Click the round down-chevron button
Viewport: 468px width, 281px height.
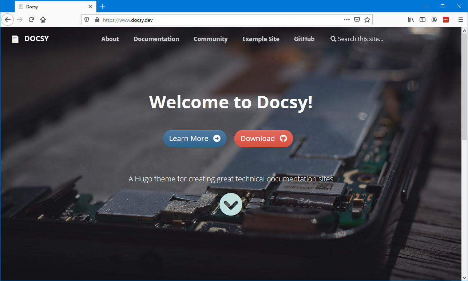tap(231, 204)
